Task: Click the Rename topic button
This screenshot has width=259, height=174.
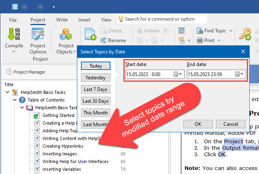Action: point(113,40)
